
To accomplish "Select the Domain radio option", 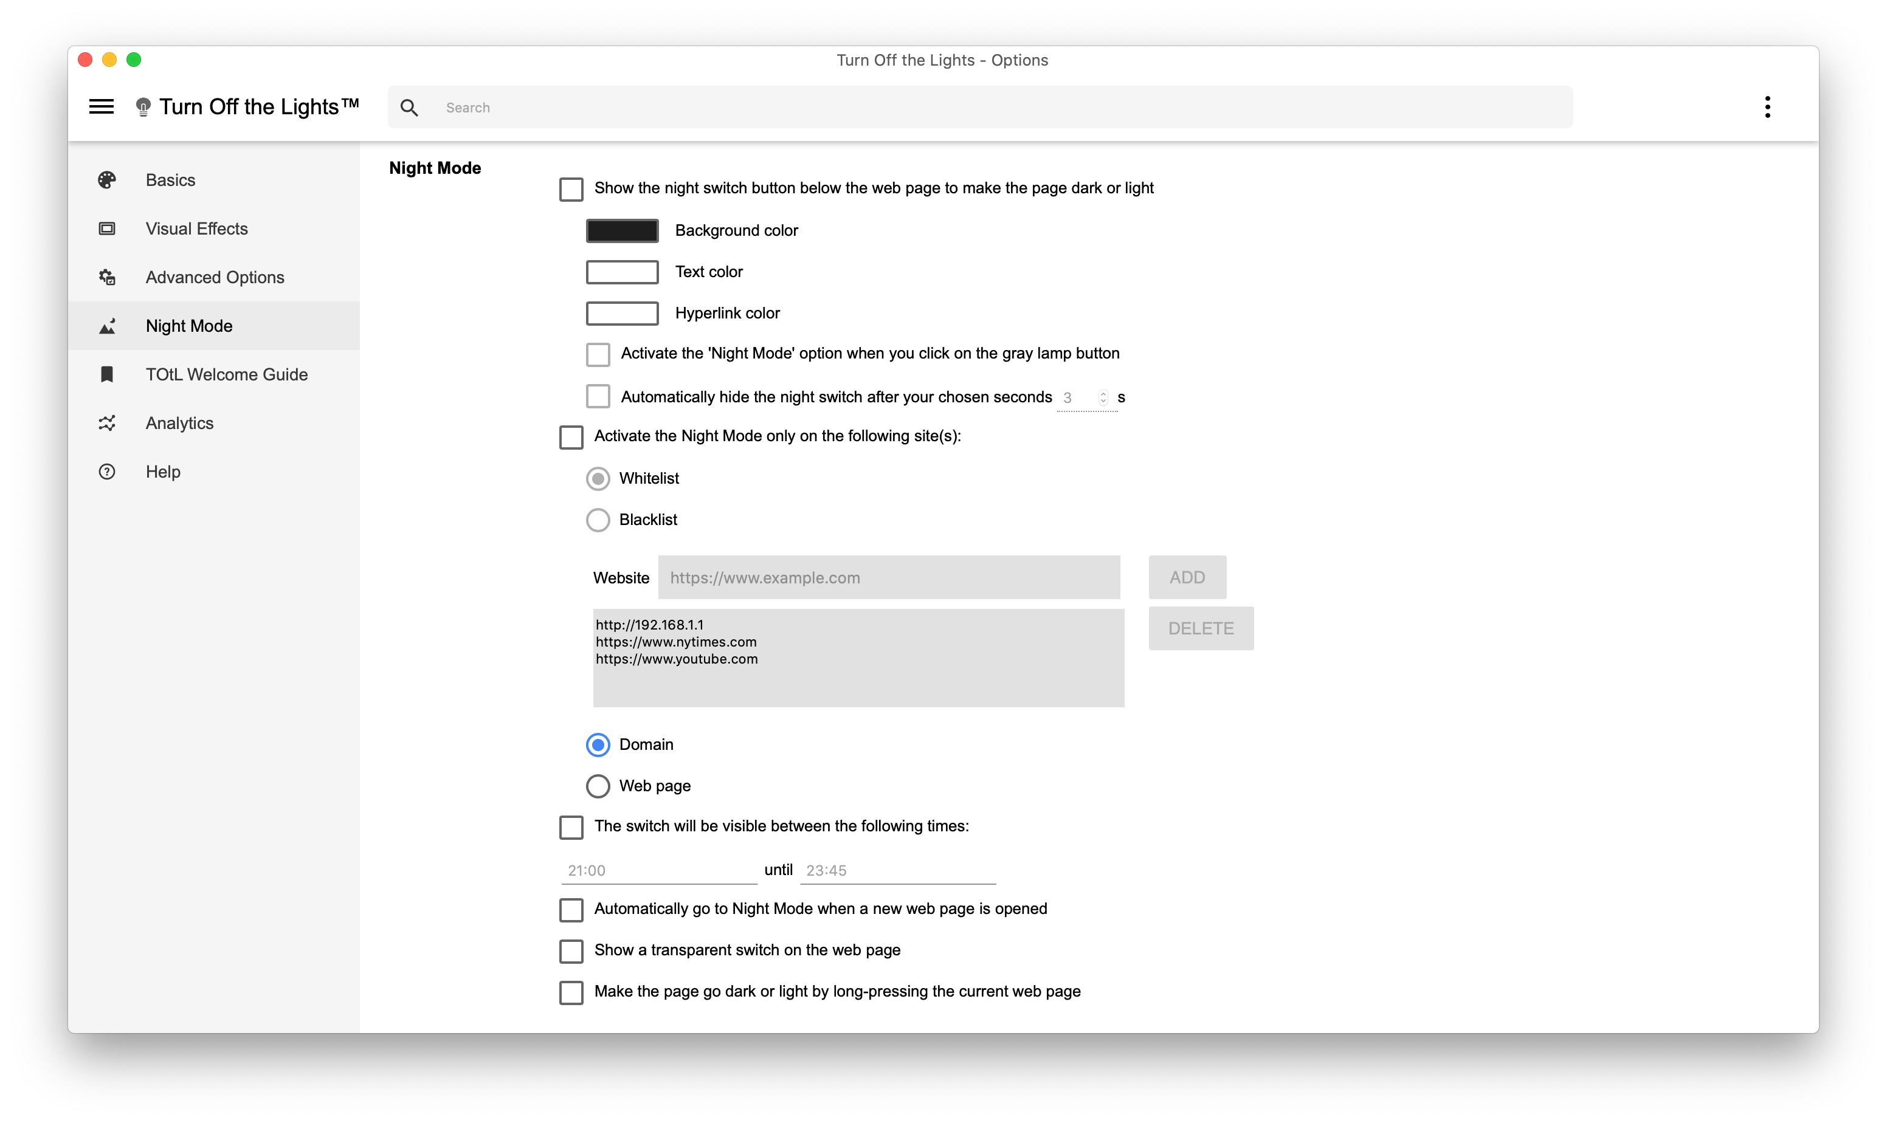I will click(x=597, y=744).
